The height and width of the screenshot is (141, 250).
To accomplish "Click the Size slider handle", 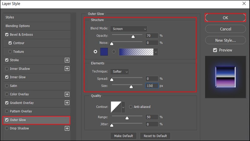I will 131,87.
